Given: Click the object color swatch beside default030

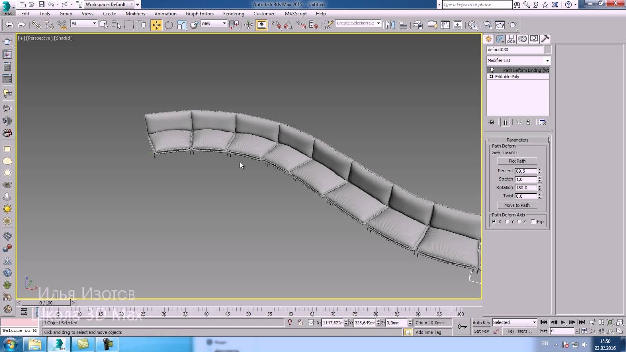Looking at the screenshot, I should (x=548, y=50).
